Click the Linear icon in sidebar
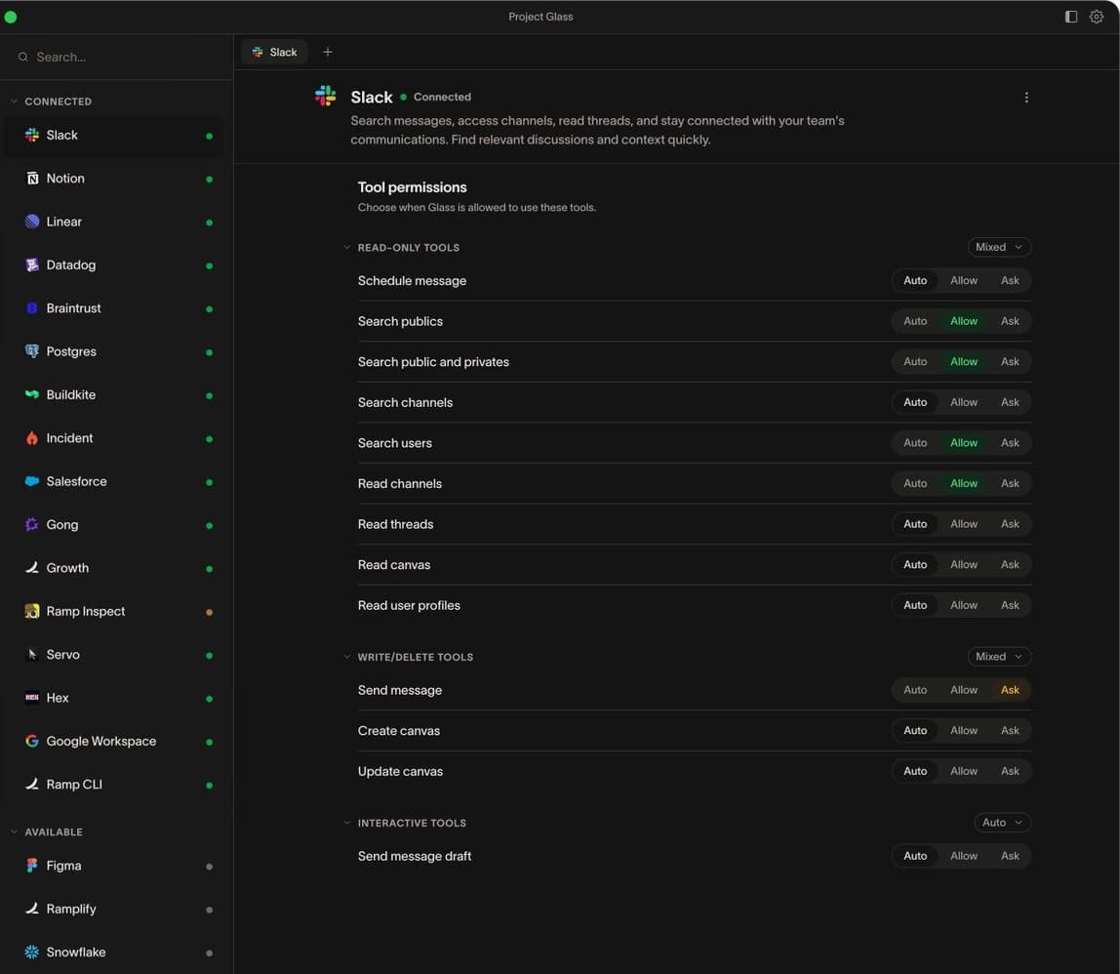Screen dimensions: 1120x974 32,222
